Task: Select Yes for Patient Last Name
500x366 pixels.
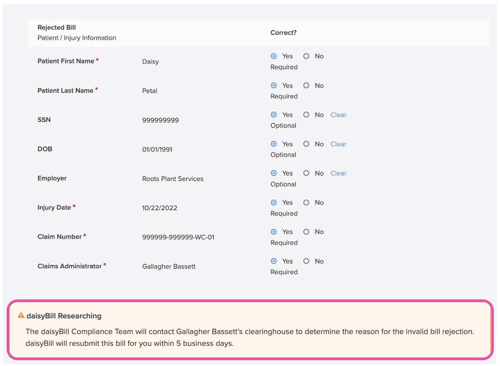Action: [274, 85]
